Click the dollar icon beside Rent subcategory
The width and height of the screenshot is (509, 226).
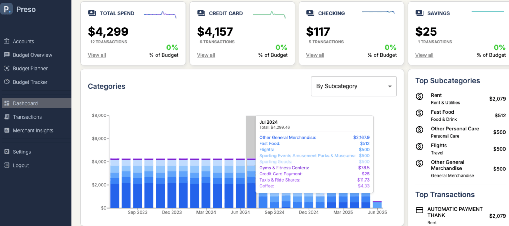coord(419,96)
